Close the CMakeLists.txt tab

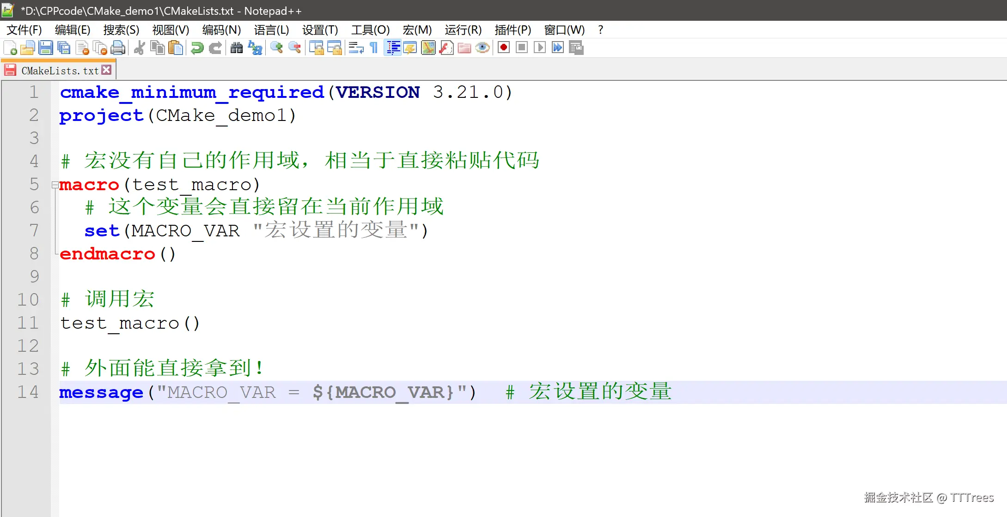[x=107, y=70]
